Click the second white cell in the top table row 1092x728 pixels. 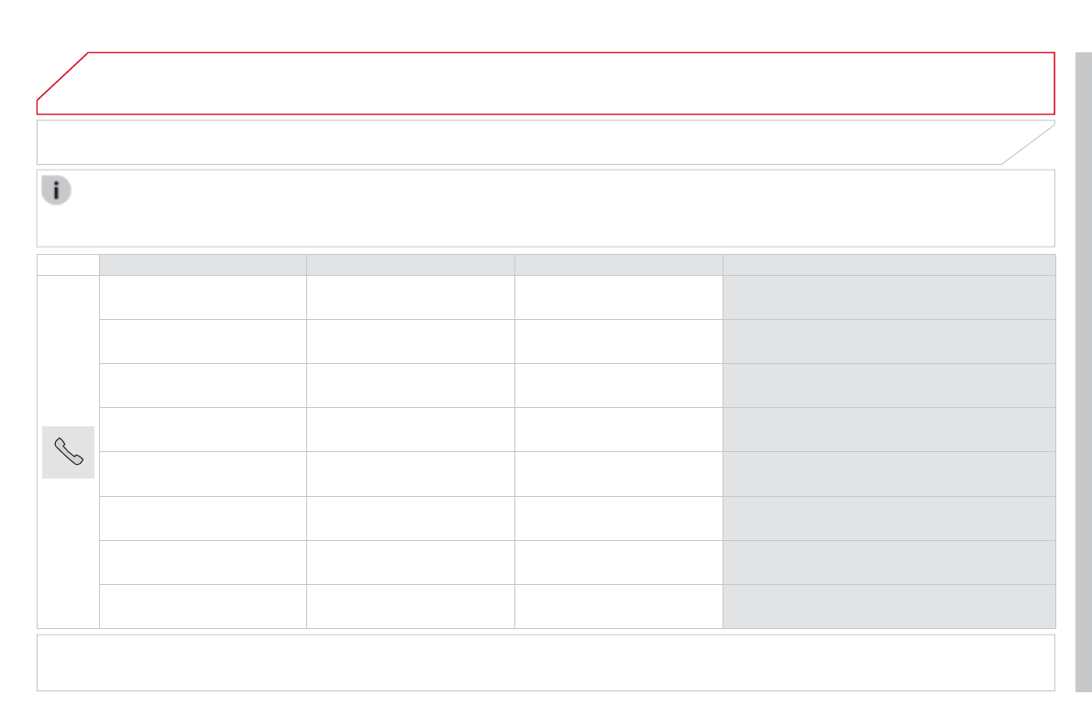(410, 297)
